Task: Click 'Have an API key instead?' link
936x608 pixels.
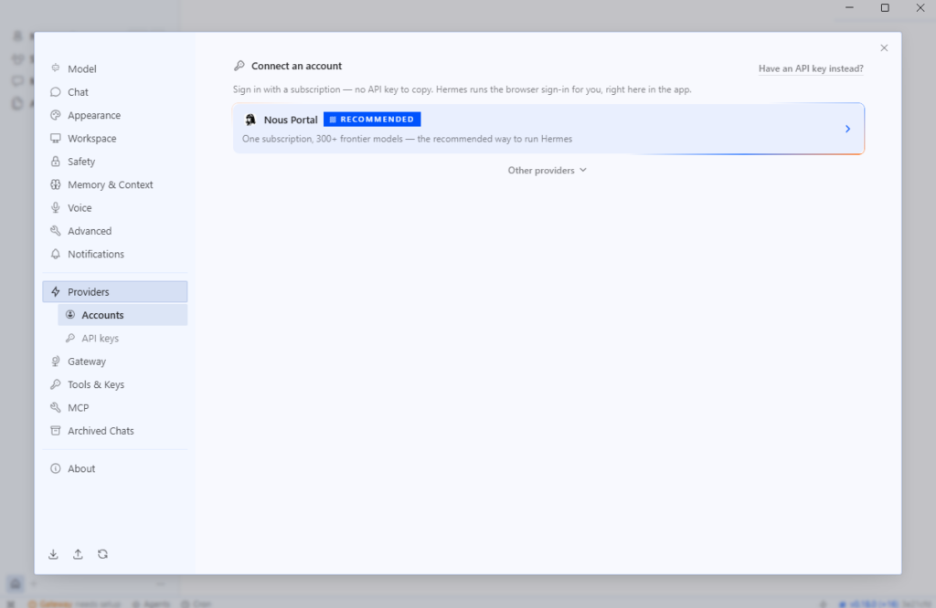Action: (811, 68)
